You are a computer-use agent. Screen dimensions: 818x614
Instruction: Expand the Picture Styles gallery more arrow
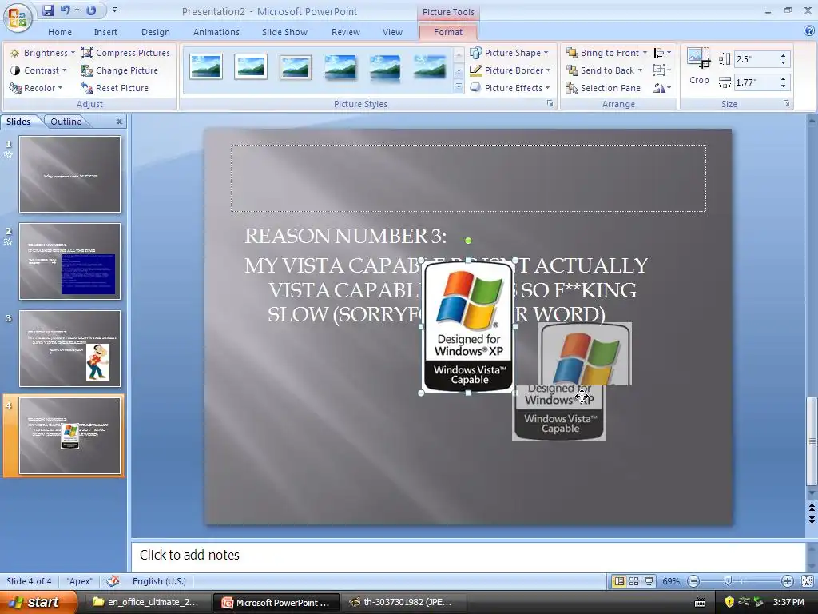(459, 87)
